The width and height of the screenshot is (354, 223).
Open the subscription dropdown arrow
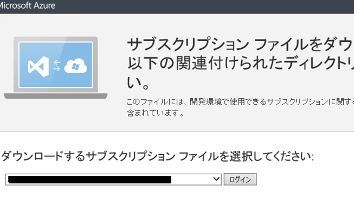click(216, 179)
